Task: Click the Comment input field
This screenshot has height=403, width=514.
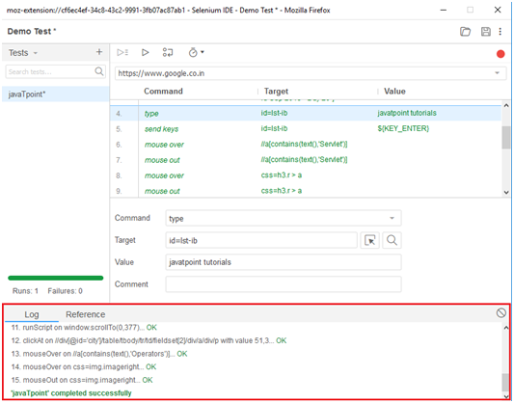Action: click(284, 284)
